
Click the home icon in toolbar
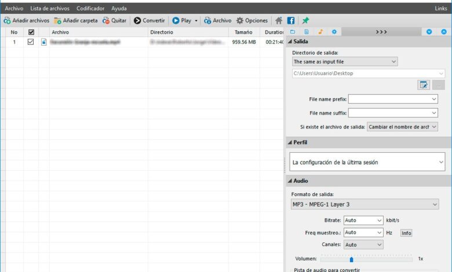point(279,20)
